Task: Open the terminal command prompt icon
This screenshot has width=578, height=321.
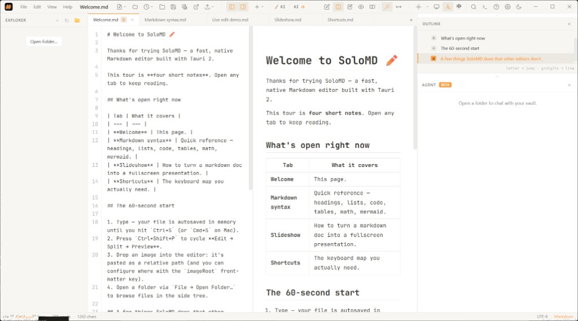Action: (x=485, y=7)
